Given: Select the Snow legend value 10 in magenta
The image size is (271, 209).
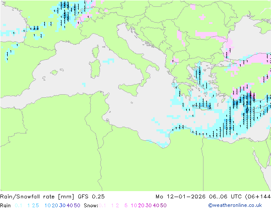Looking at the screenshot, I should pos(134,206).
